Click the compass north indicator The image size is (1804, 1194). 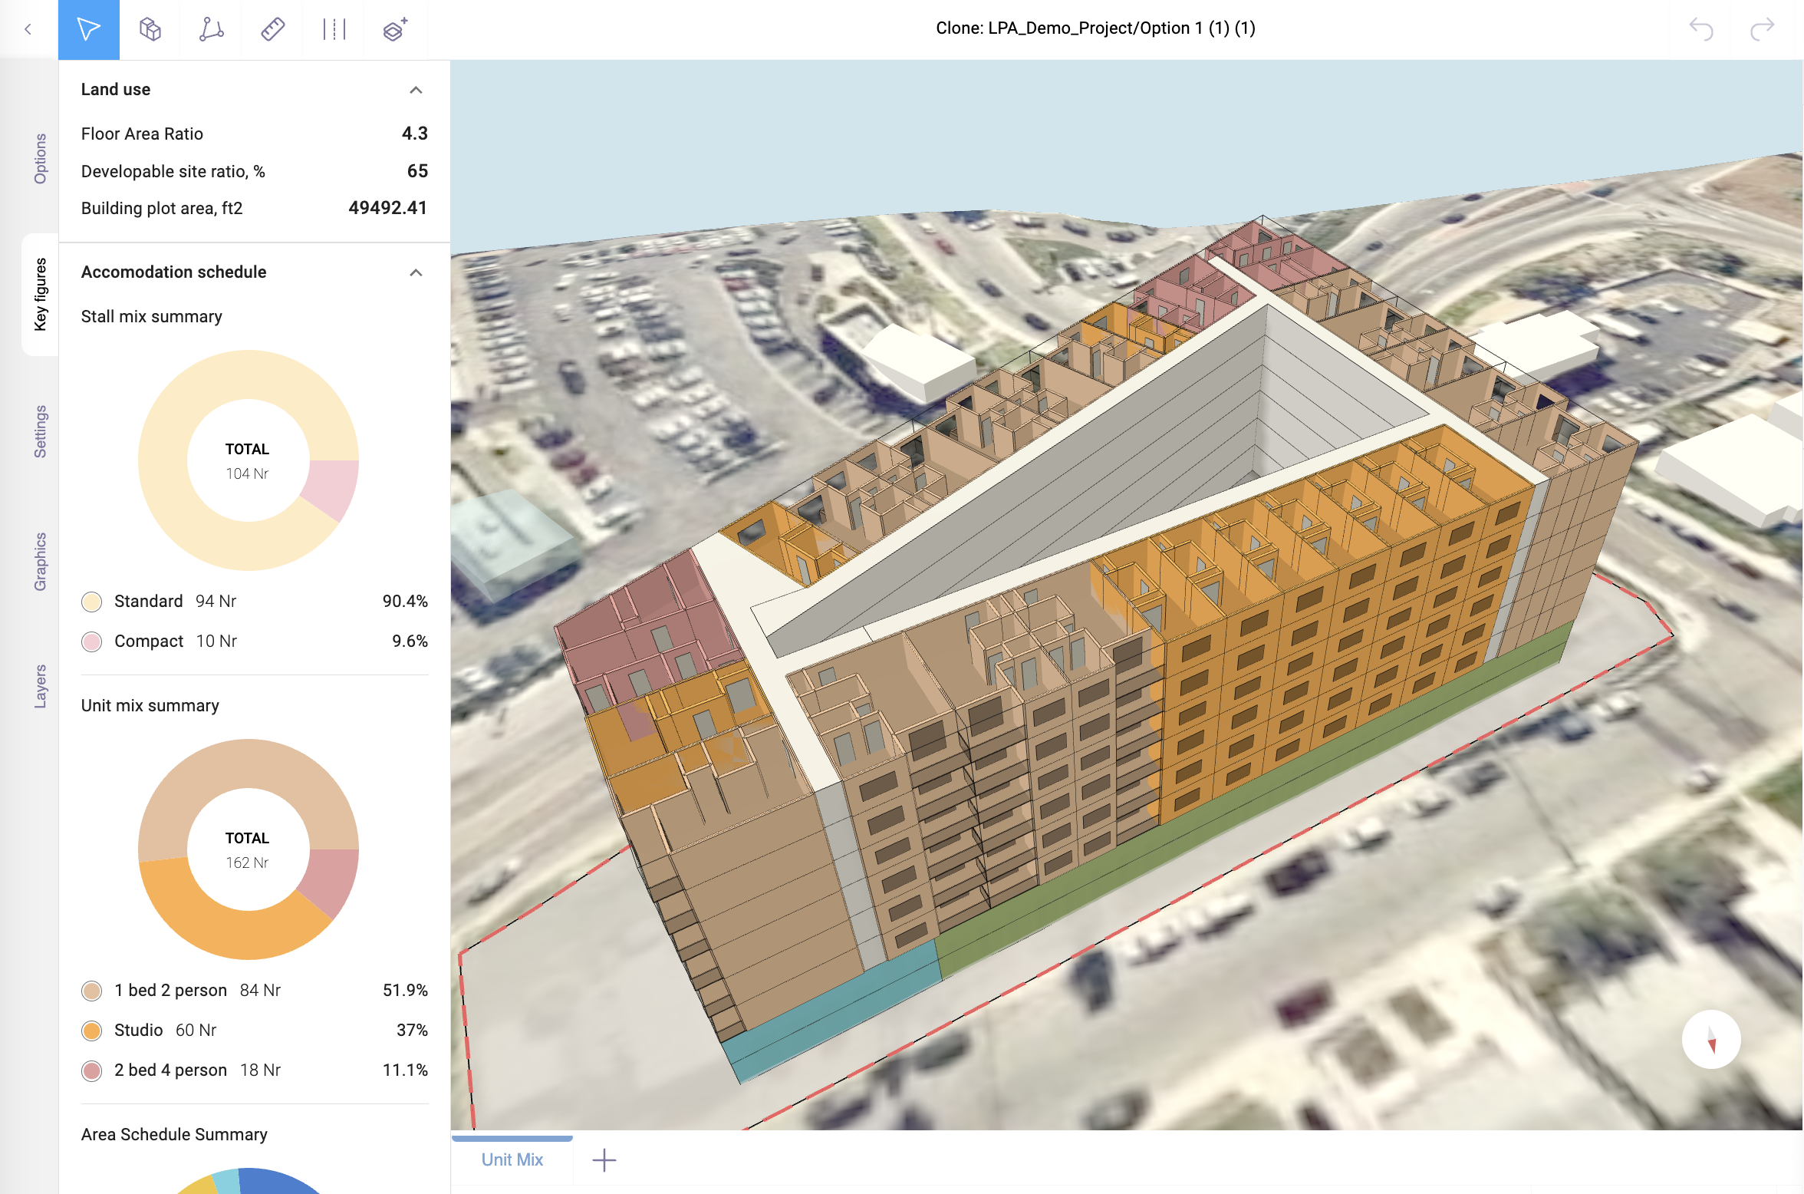(1710, 1040)
